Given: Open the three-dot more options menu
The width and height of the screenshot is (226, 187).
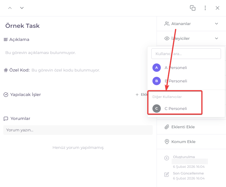Looking at the screenshot, I should (x=205, y=8).
